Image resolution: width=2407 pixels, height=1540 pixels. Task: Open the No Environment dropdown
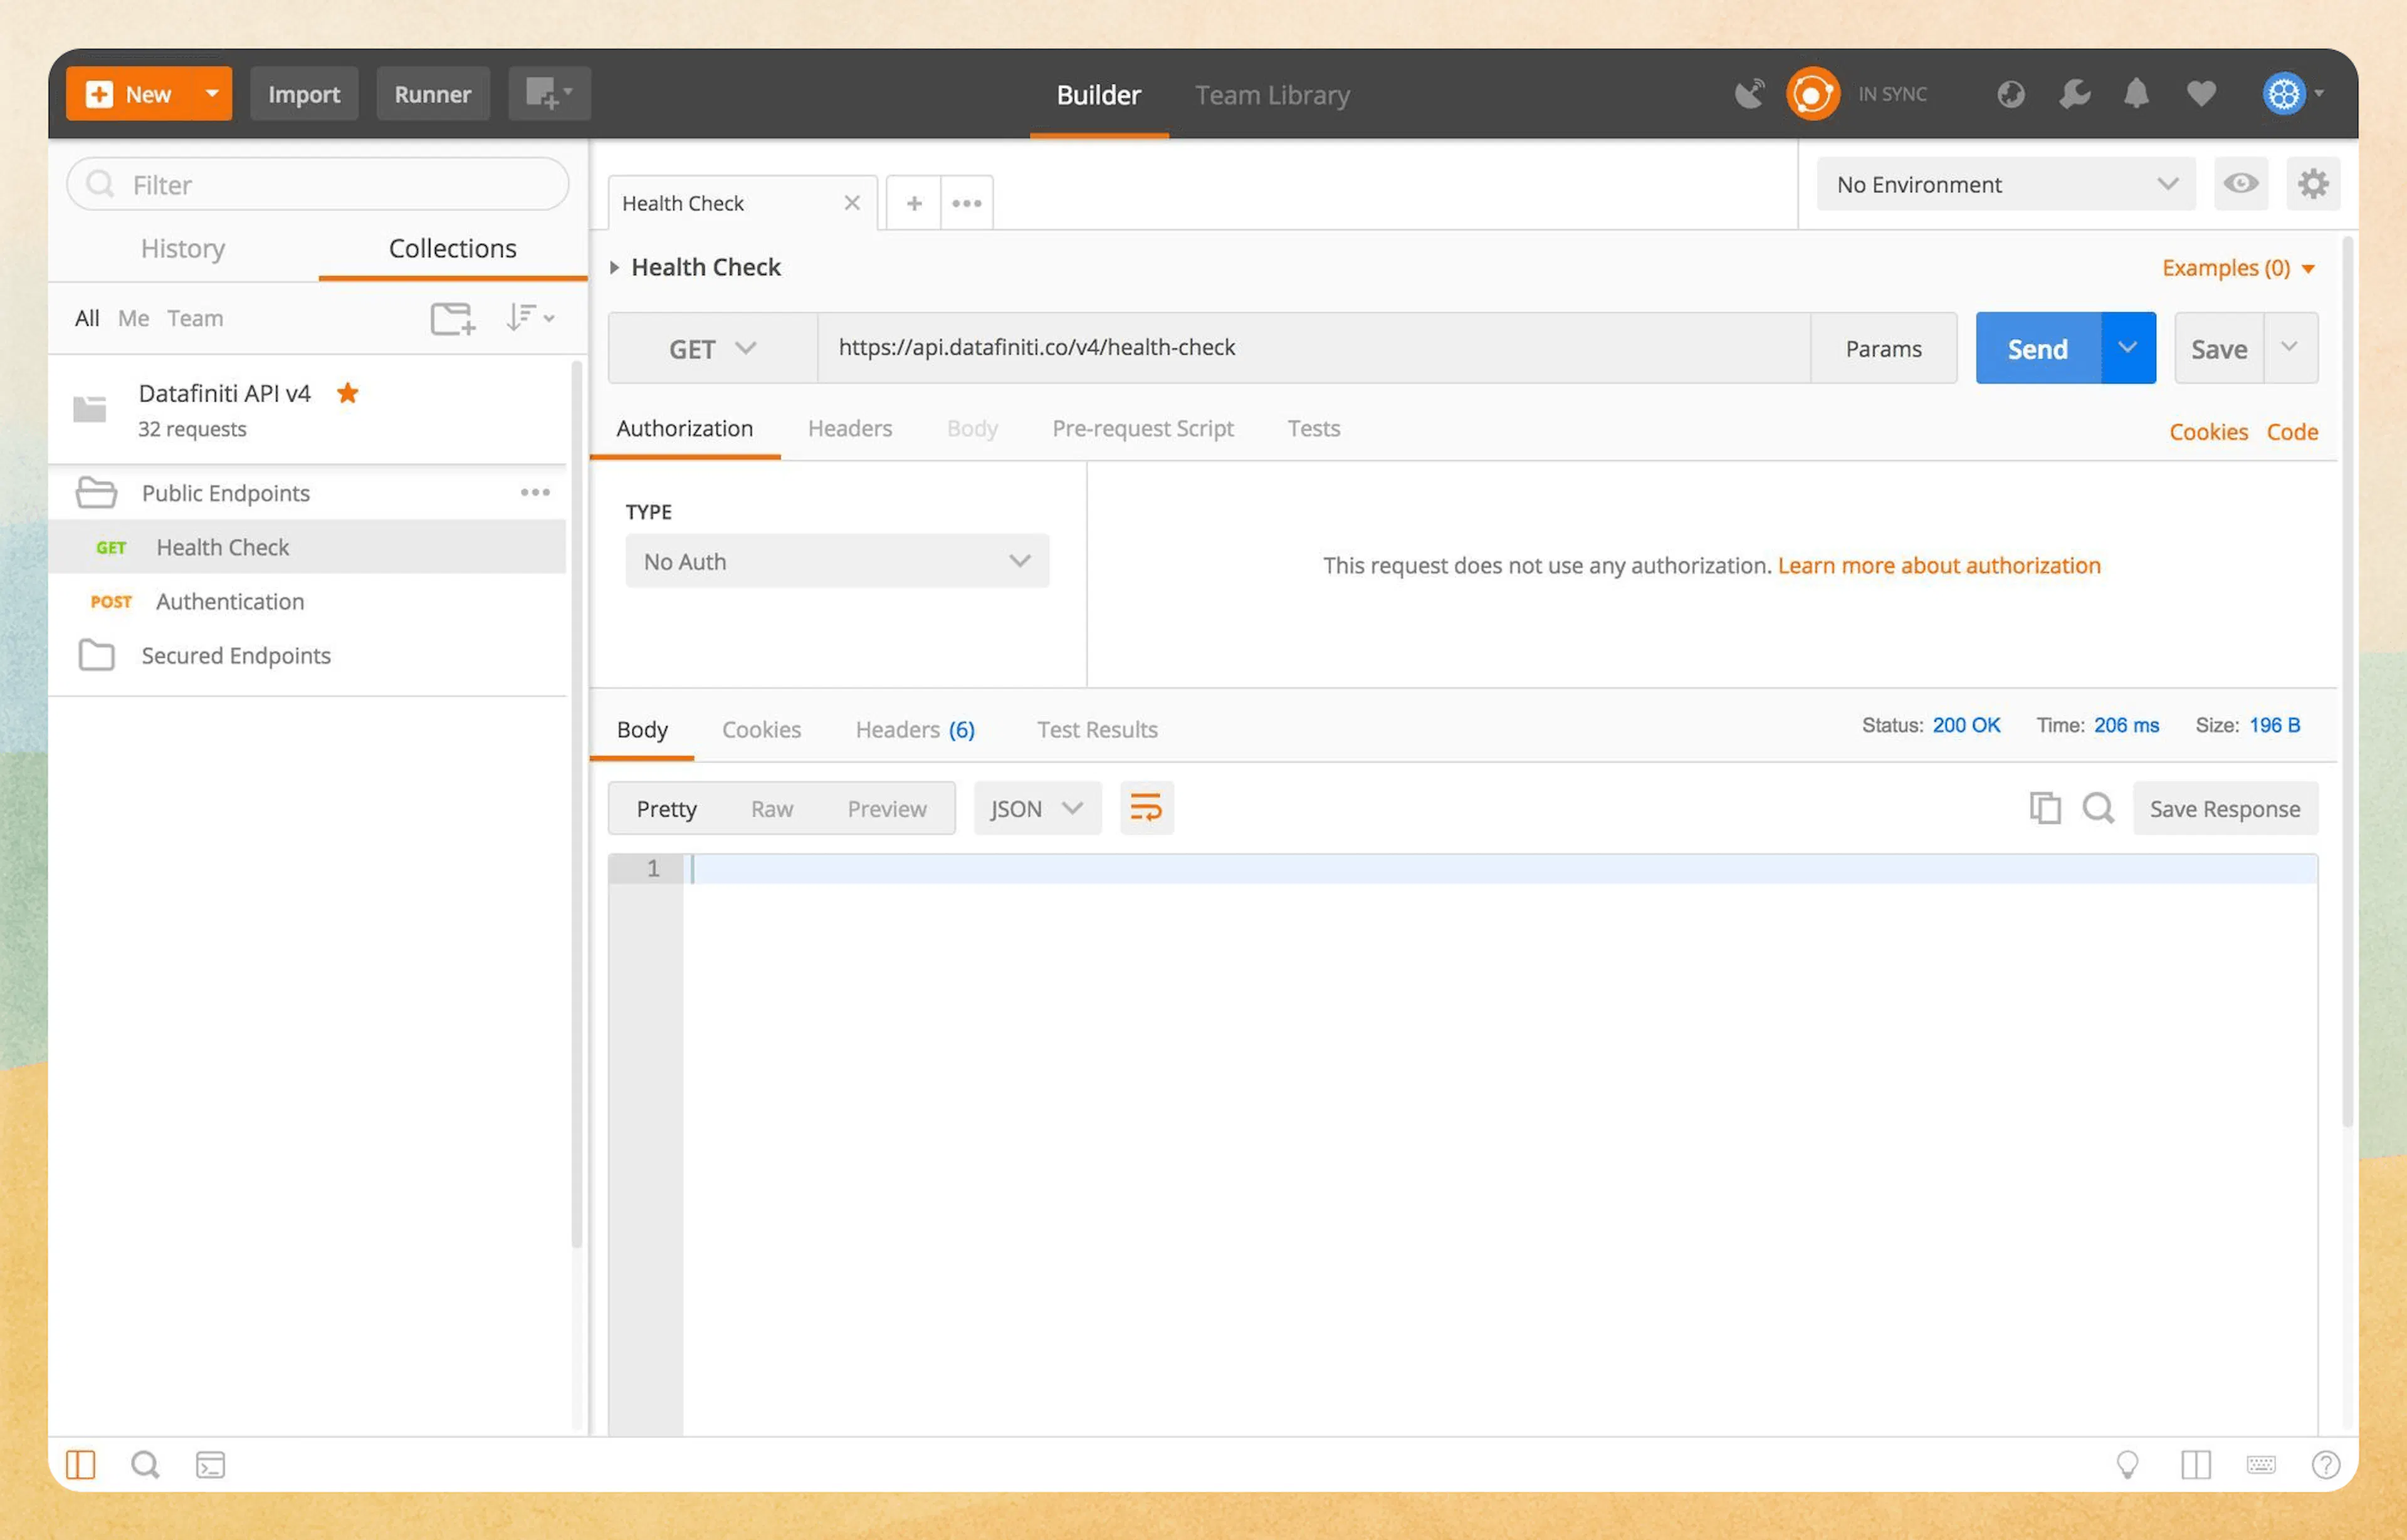[x=2003, y=184]
